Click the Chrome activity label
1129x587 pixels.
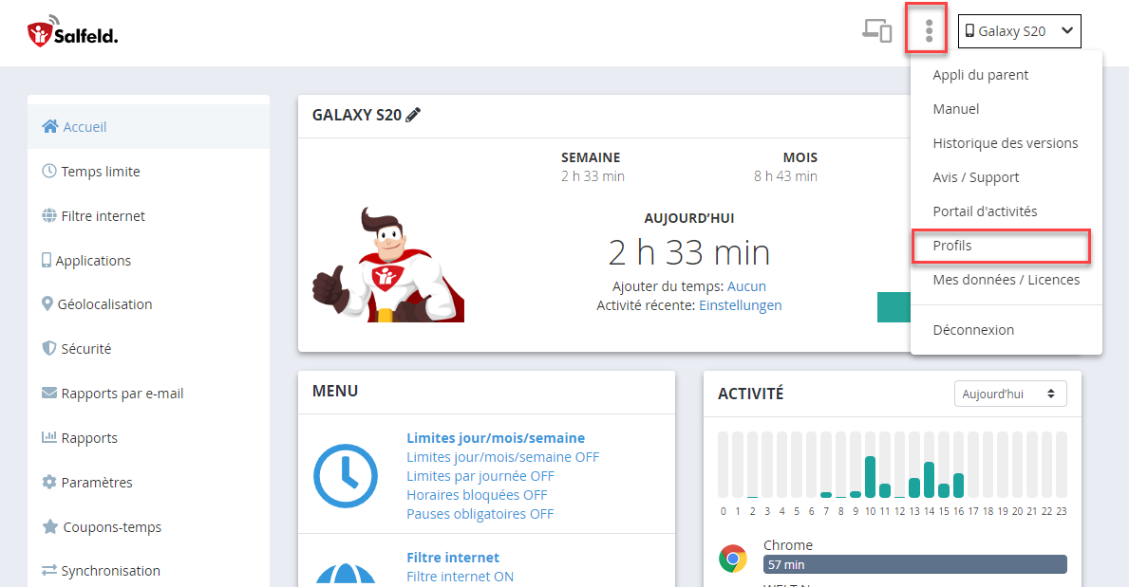point(788,545)
